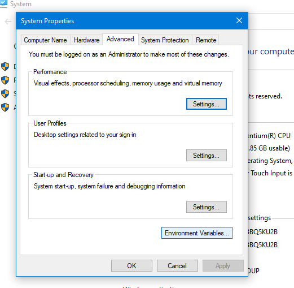This screenshot has height=288, width=294.
Task: Click the second shield icon in sidebar
Action: pyautogui.click(x=5, y=80)
